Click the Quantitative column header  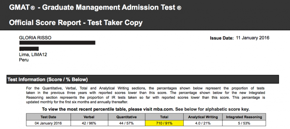(x=126, y=117)
